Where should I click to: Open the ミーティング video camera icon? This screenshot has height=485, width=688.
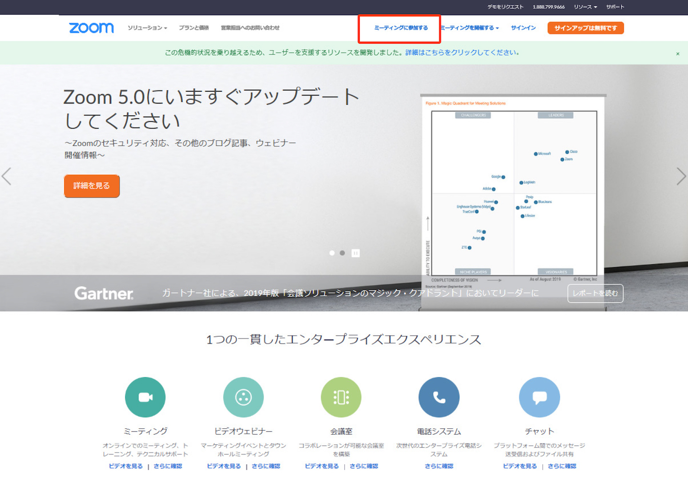[x=145, y=397]
